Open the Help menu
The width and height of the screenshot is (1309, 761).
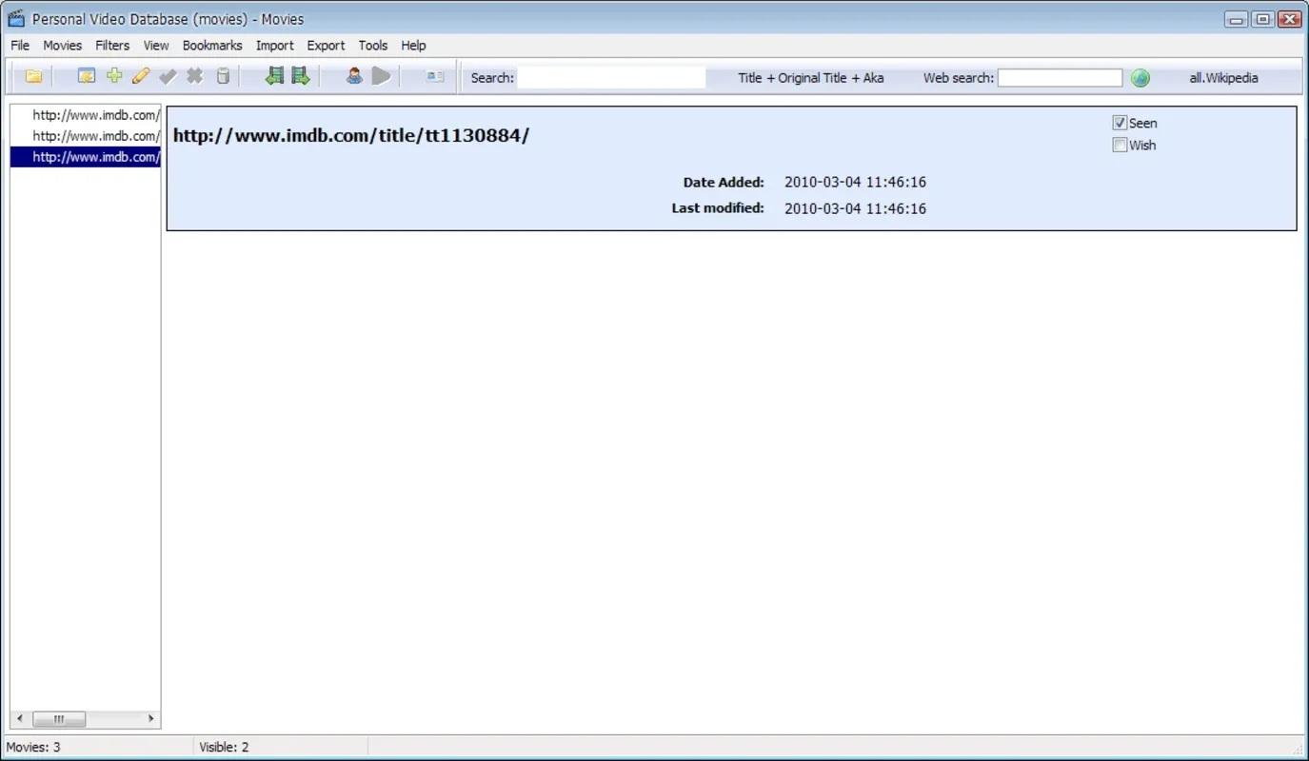click(x=413, y=45)
